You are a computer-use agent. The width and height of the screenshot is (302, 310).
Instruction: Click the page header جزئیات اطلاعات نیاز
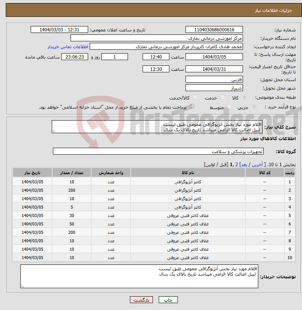click(x=273, y=10)
